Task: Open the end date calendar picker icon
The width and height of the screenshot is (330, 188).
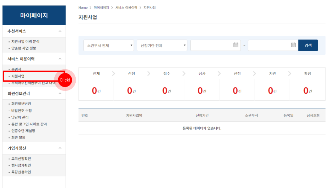Action: (x=293, y=45)
